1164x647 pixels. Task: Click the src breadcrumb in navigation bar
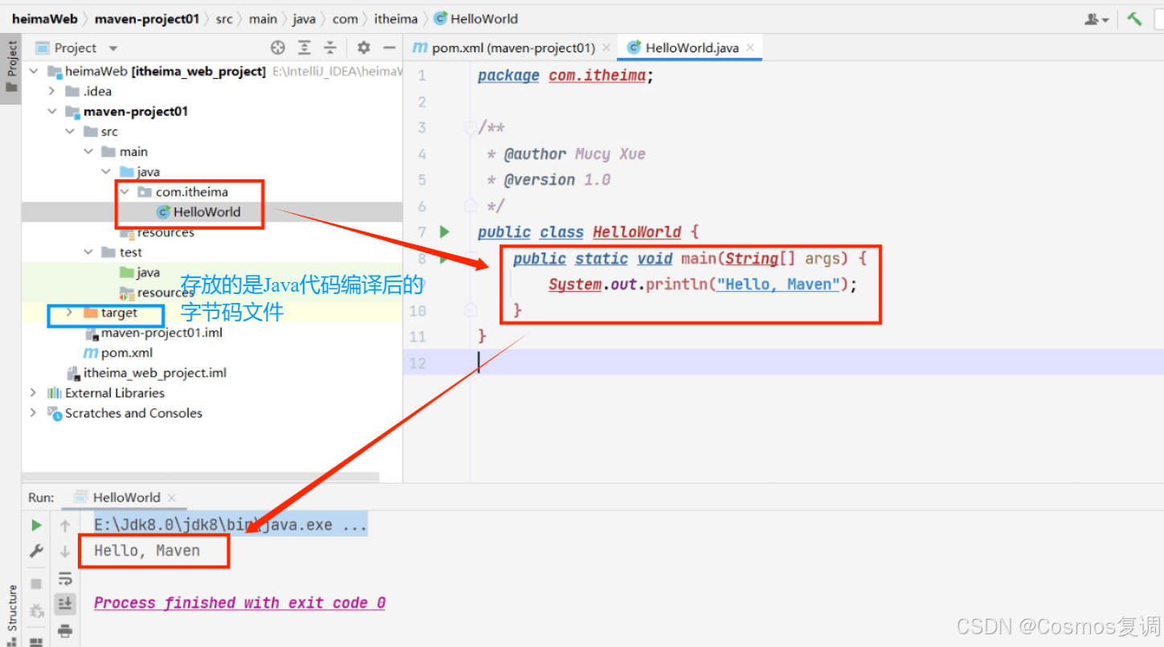pyautogui.click(x=224, y=18)
